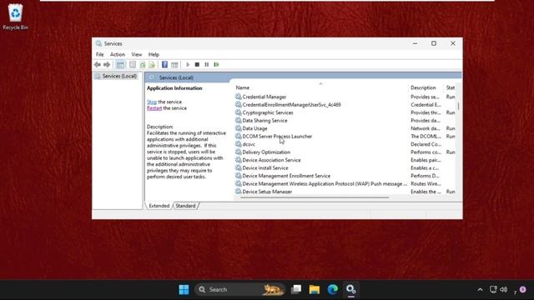Click the Refresh toolbar icon
Screen dimensions: 534x300
pos(143,65)
